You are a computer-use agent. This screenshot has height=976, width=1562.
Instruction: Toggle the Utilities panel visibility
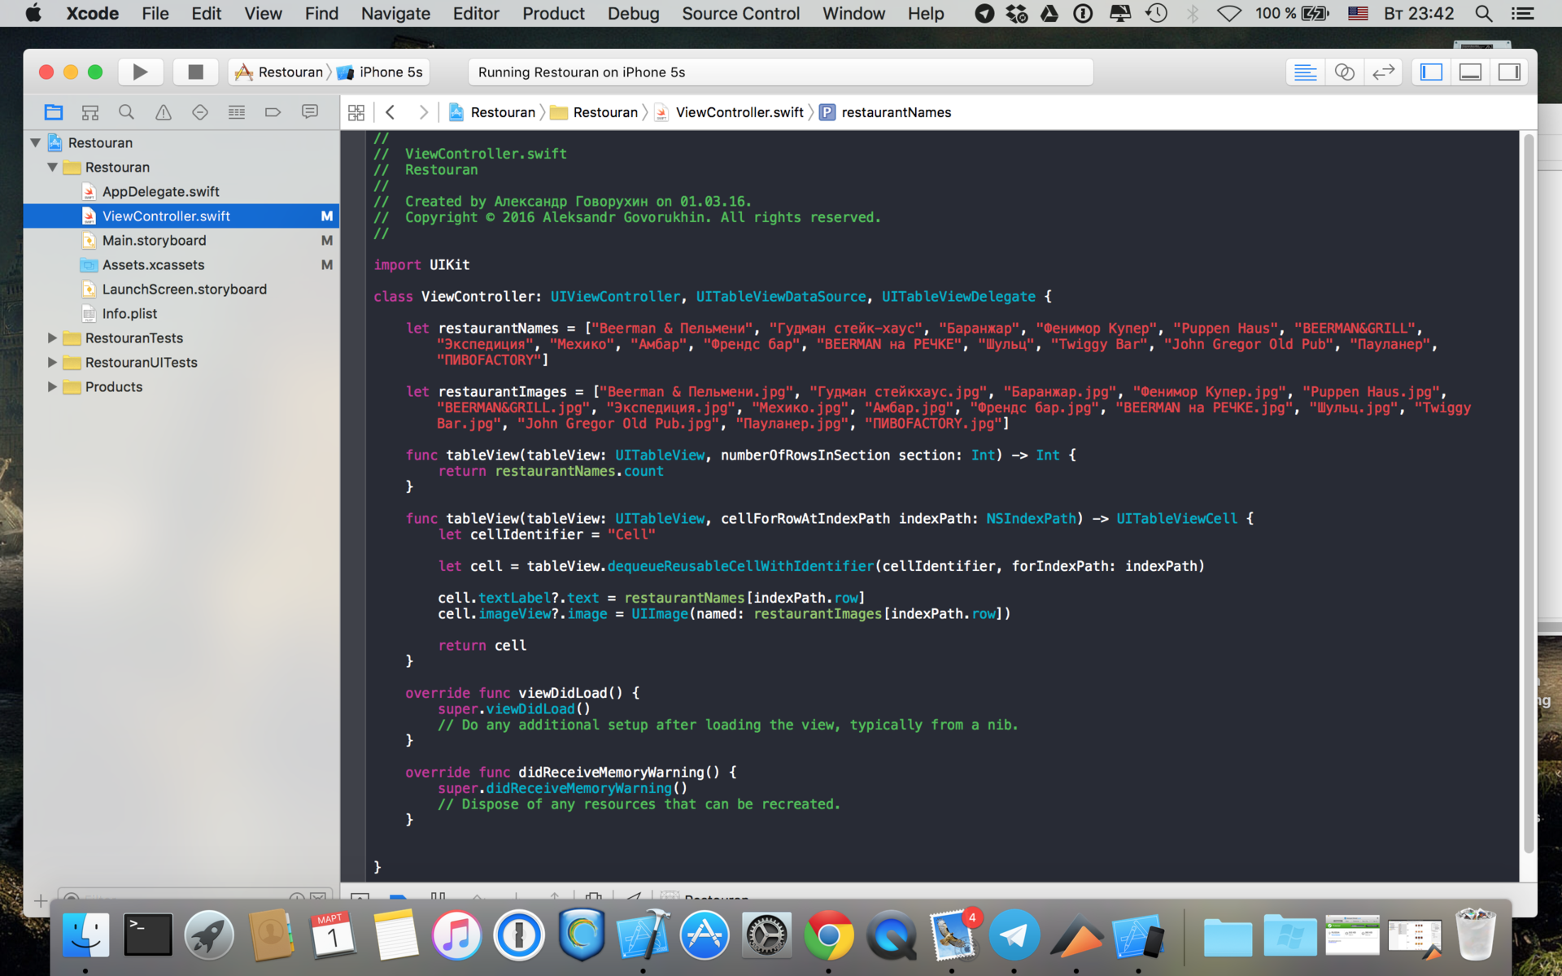(1509, 72)
